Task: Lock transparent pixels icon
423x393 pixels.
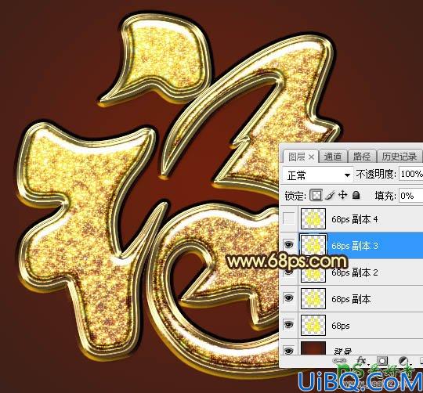Action: pyautogui.click(x=316, y=195)
